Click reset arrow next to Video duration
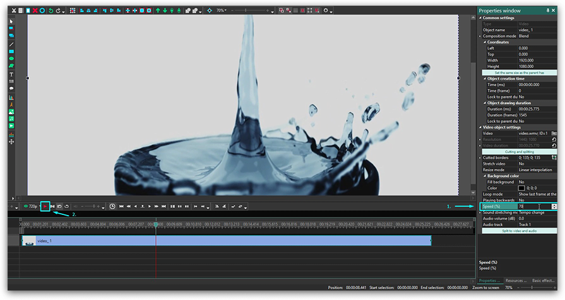 tap(554, 146)
